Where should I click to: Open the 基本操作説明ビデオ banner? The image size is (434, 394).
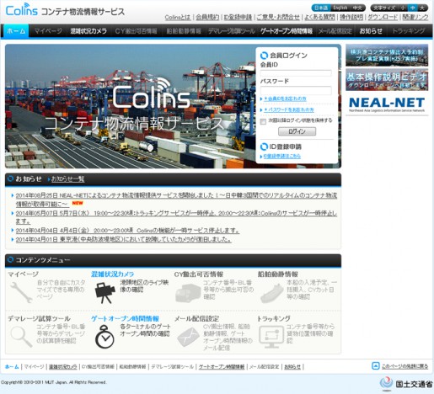click(x=387, y=80)
